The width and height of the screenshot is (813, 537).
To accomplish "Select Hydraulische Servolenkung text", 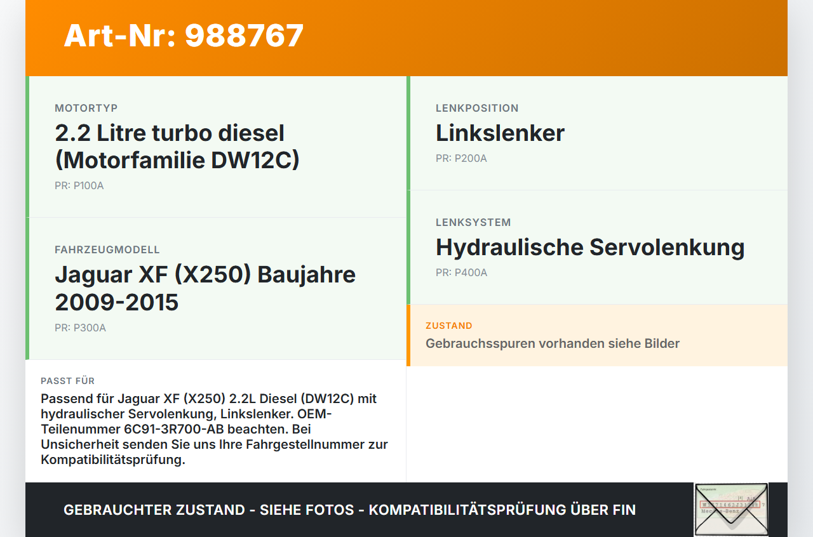I will [590, 248].
